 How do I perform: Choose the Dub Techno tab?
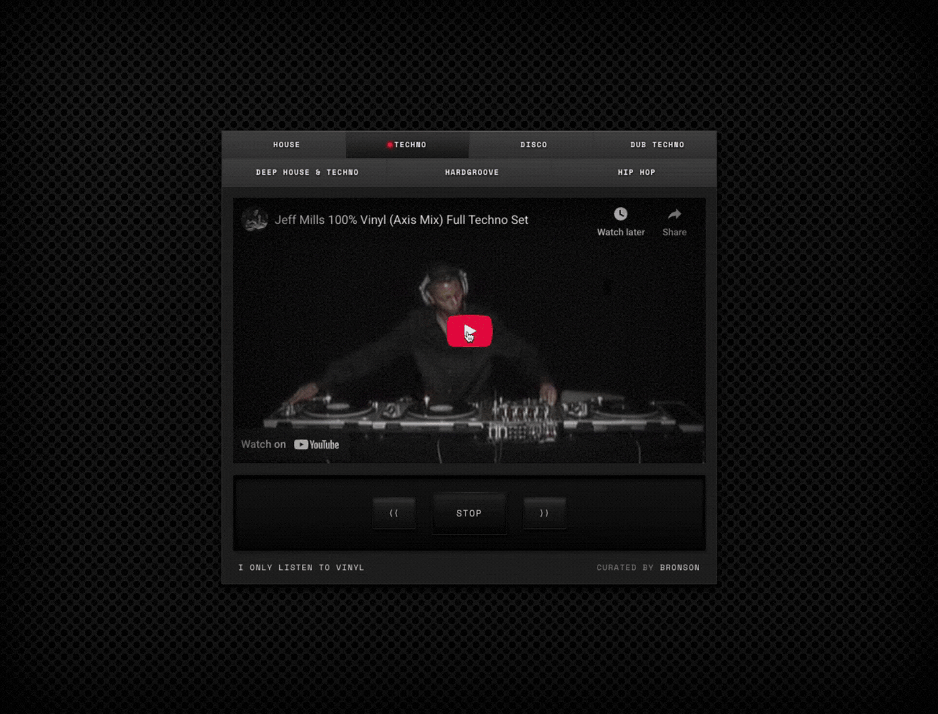657,145
